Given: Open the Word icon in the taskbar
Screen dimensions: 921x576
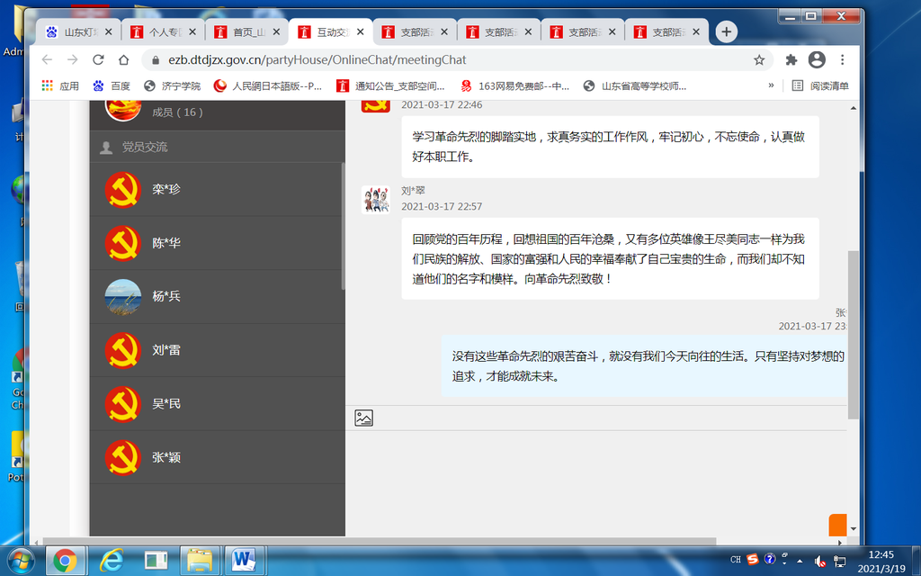Looking at the screenshot, I should (x=243, y=560).
